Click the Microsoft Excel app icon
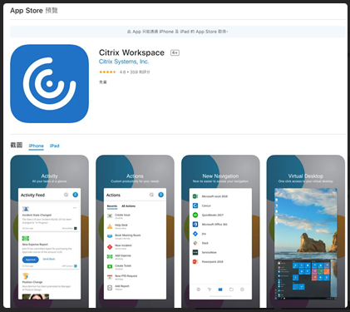The height and width of the screenshot is (312, 350). (195, 196)
